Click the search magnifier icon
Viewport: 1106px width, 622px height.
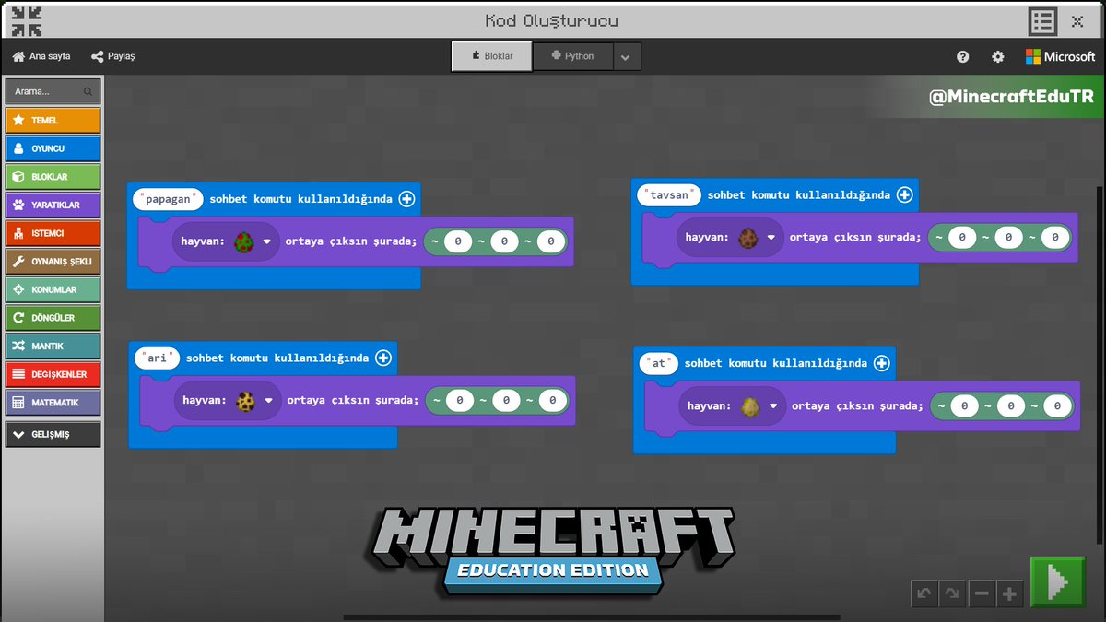(x=88, y=91)
